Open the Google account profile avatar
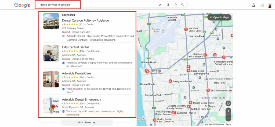 click(270, 5)
